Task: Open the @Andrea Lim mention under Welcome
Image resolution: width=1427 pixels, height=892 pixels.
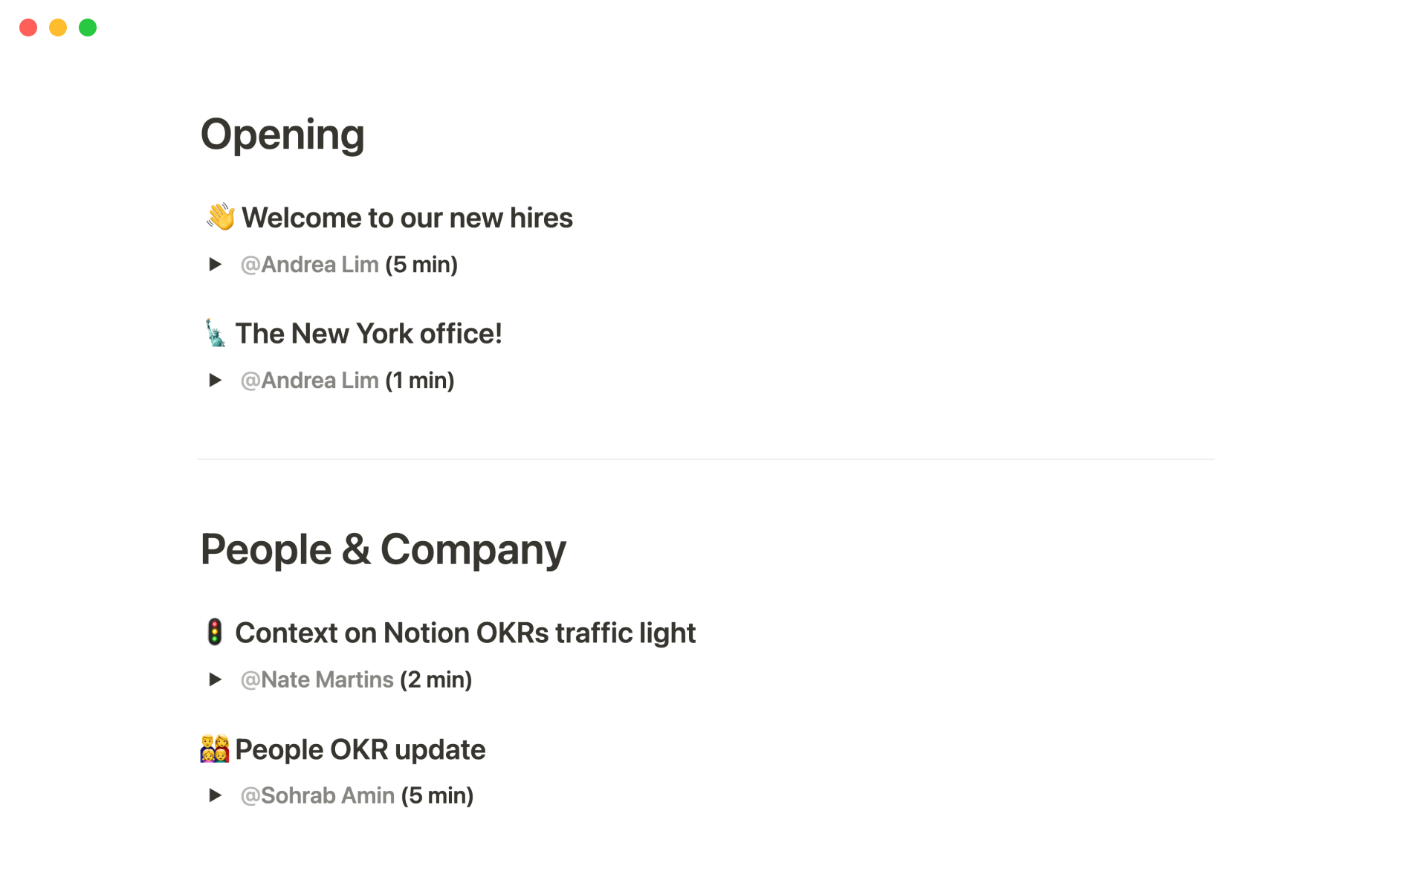Action: 310,264
